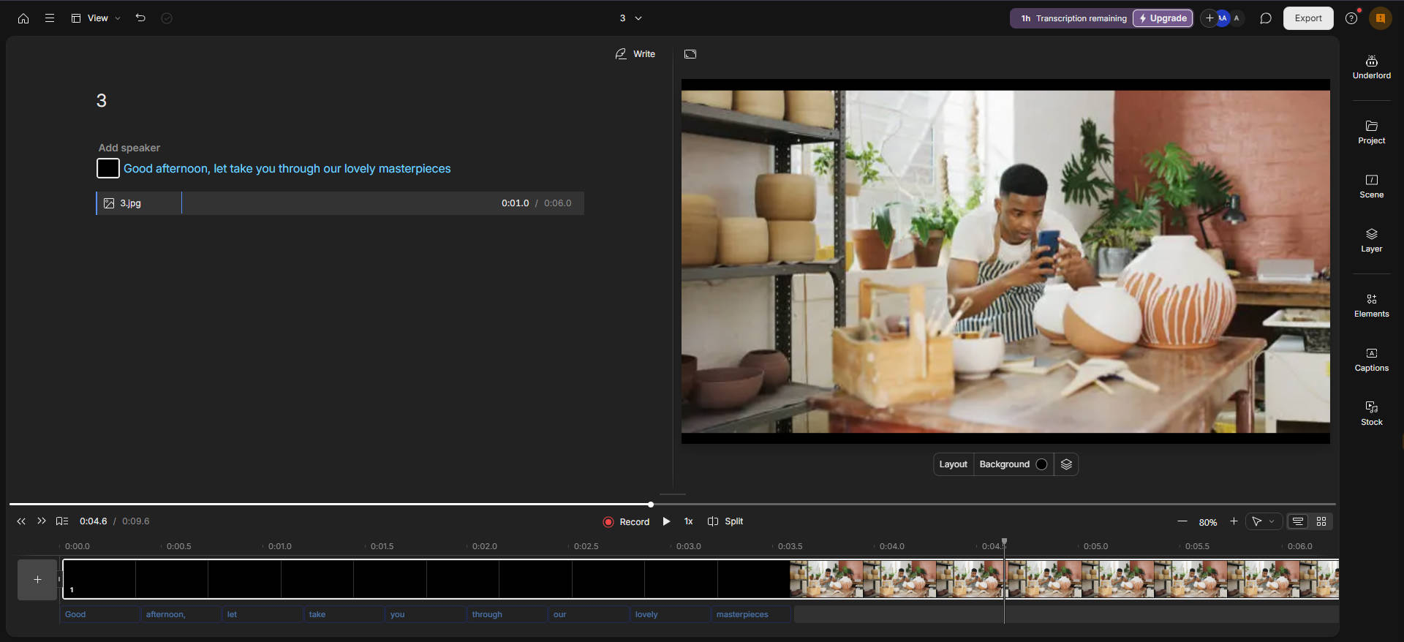This screenshot has width=1404, height=642.
Task: Open the Underlord AI panel
Action: 1371,67
